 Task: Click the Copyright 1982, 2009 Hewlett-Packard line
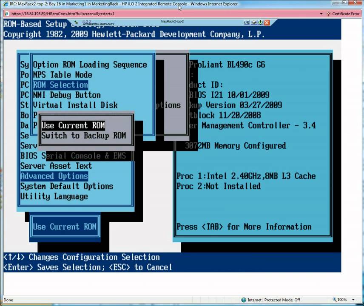tap(134, 34)
